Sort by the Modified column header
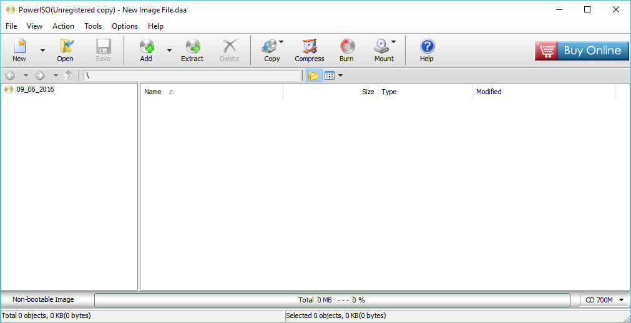 click(x=544, y=92)
